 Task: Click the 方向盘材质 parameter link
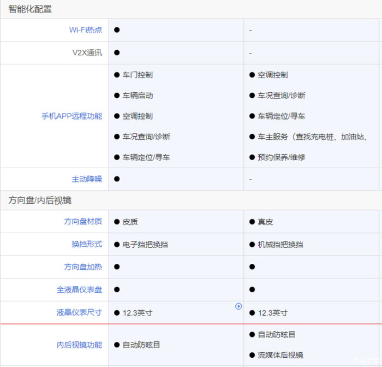coord(83,222)
